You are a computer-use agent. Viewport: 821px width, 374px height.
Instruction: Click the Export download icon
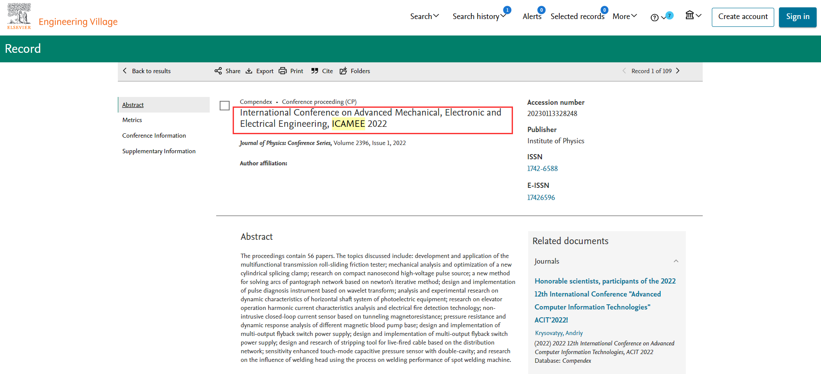249,71
